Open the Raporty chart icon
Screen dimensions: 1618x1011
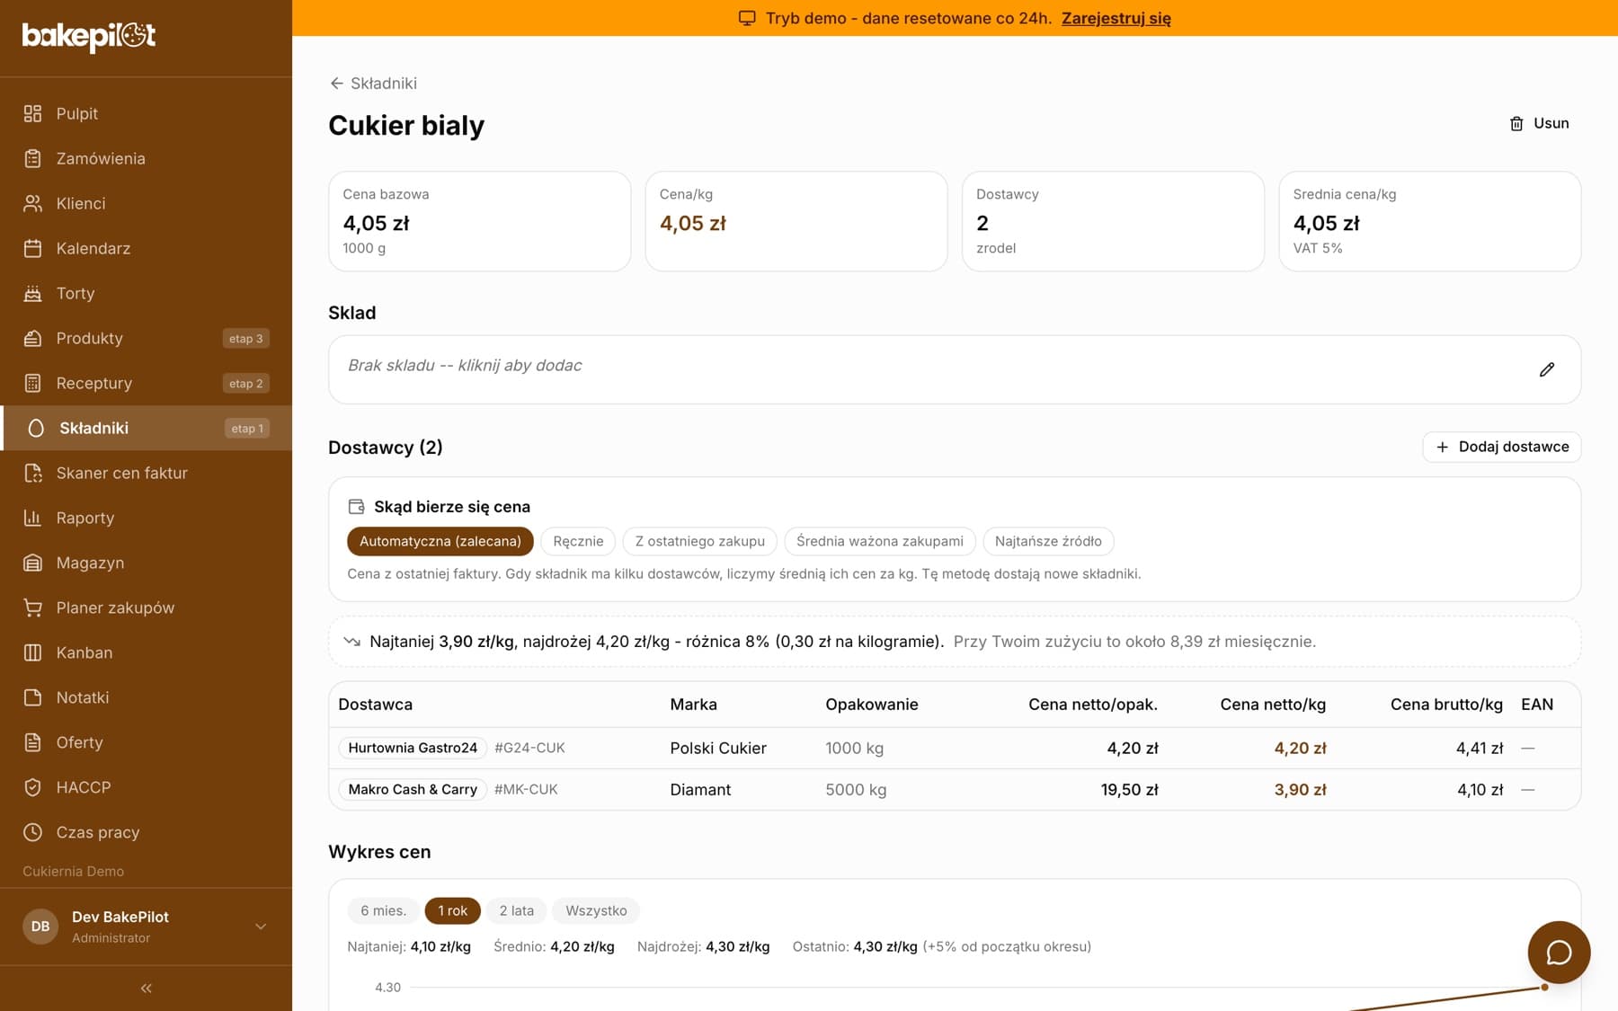click(32, 518)
